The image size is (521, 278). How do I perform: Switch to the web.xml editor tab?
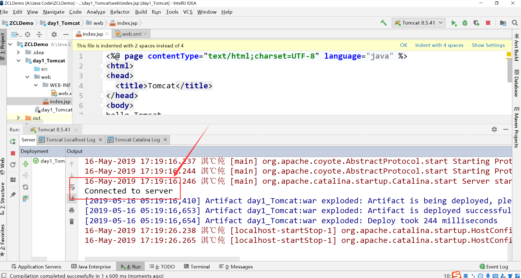coord(132,34)
